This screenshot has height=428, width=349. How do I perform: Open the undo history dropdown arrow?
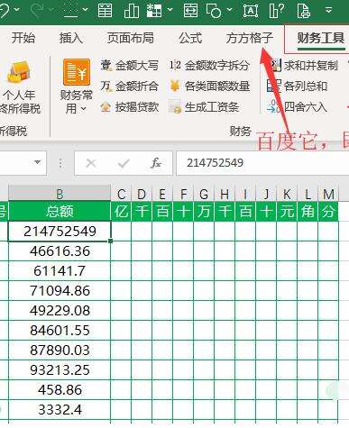(17, 11)
